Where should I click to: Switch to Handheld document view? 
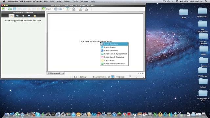click(109, 77)
